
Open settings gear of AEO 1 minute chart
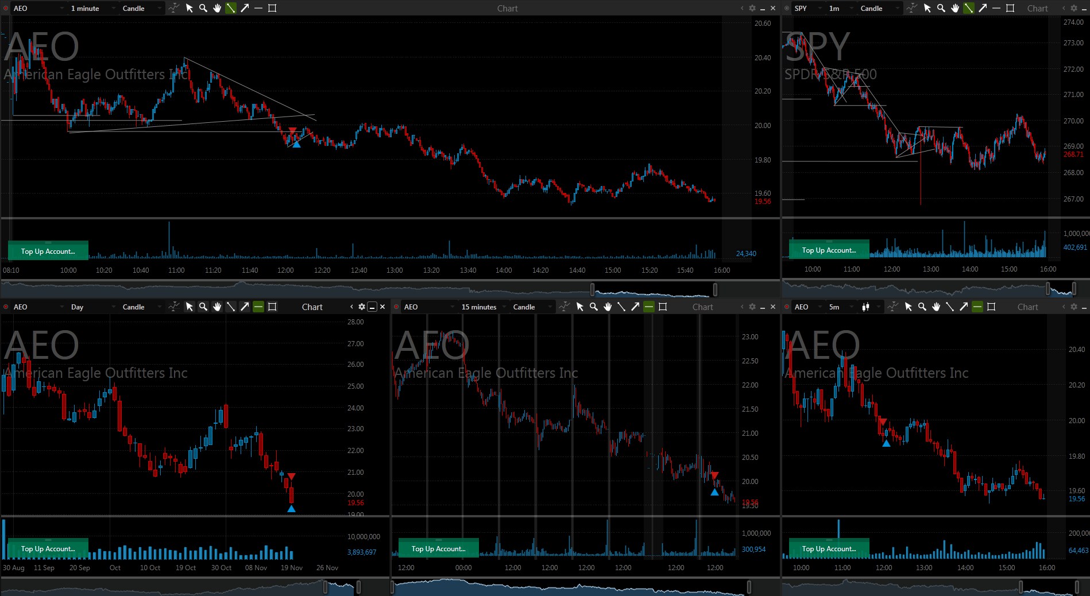752,8
